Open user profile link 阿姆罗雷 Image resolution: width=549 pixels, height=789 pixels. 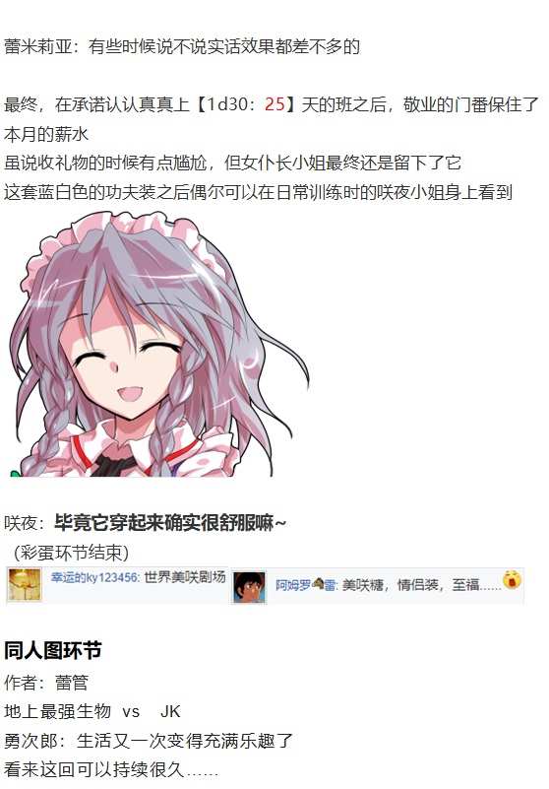coord(306,585)
